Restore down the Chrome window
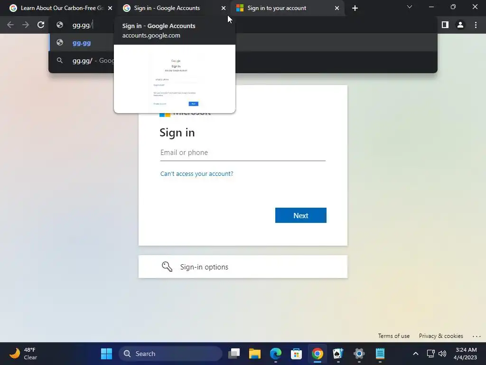The height and width of the screenshot is (365, 486). coord(453,7)
